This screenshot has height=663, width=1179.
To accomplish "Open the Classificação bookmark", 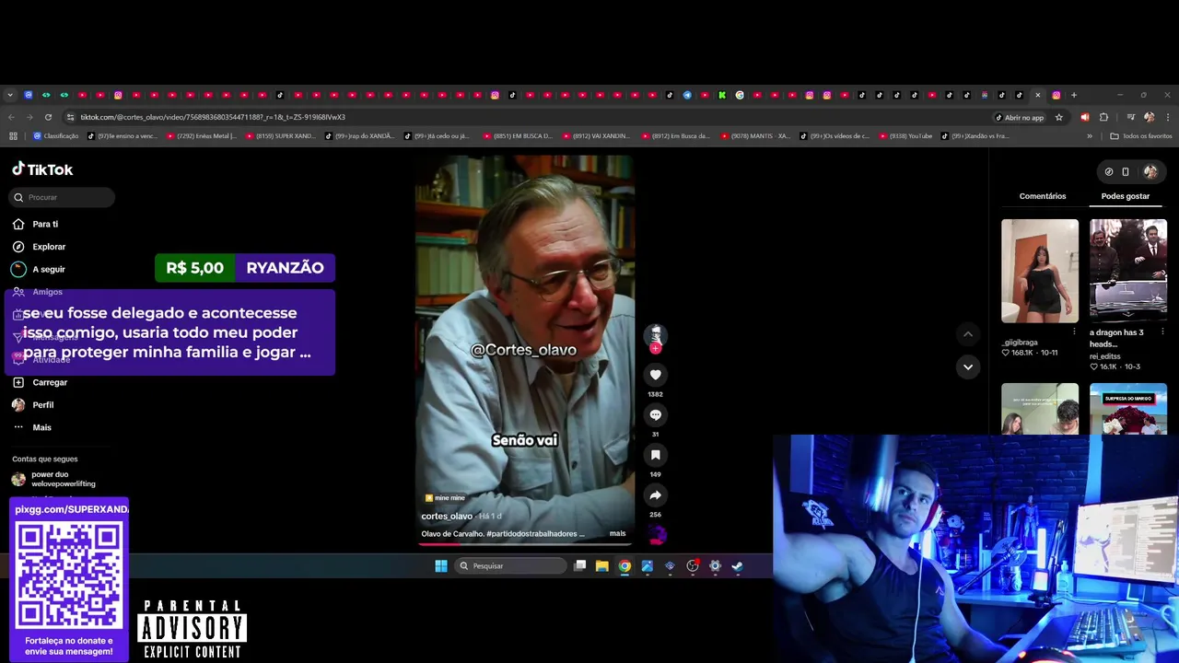I will (x=55, y=136).
